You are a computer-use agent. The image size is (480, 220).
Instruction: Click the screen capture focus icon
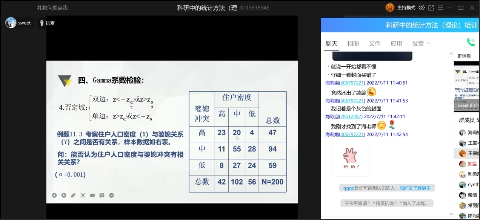point(83,196)
